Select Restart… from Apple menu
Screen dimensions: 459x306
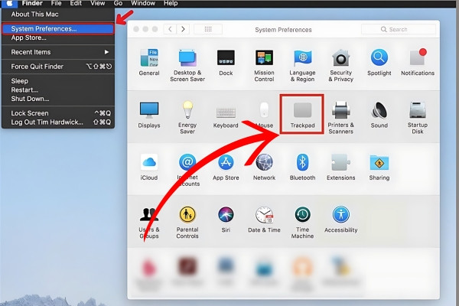58,90
